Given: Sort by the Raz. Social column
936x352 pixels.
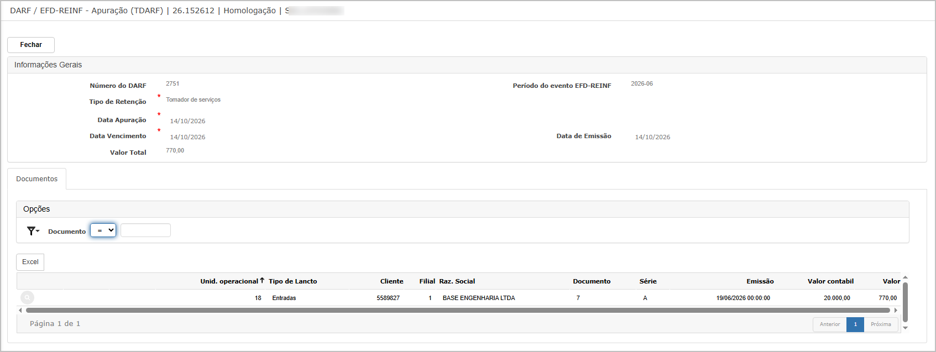Looking at the screenshot, I should (457, 281).
